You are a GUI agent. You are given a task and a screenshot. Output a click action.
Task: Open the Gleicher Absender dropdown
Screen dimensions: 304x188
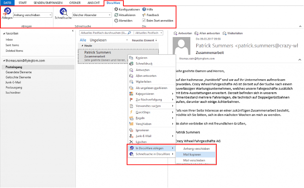pos(109,15)
